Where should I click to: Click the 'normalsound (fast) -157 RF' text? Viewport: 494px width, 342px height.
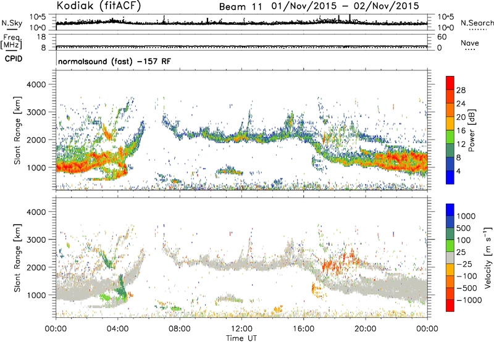pyautogui.click(x=115, y=61)
